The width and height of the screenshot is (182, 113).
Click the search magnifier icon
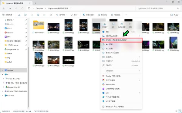(178, 9)
